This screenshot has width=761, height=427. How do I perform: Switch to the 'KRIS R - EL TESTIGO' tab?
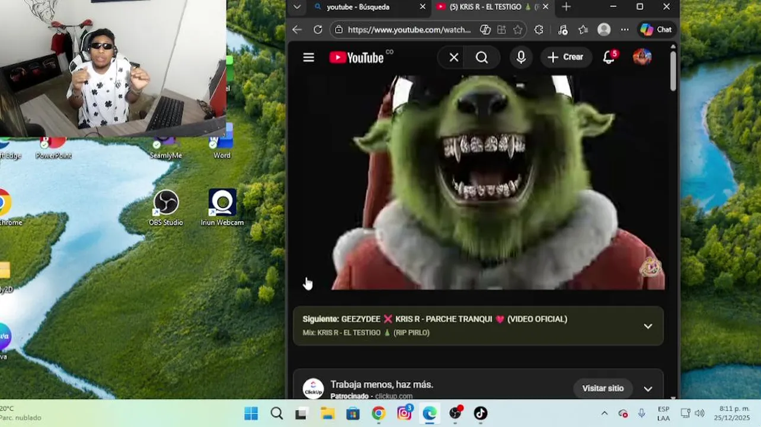[x=485, y=7]
